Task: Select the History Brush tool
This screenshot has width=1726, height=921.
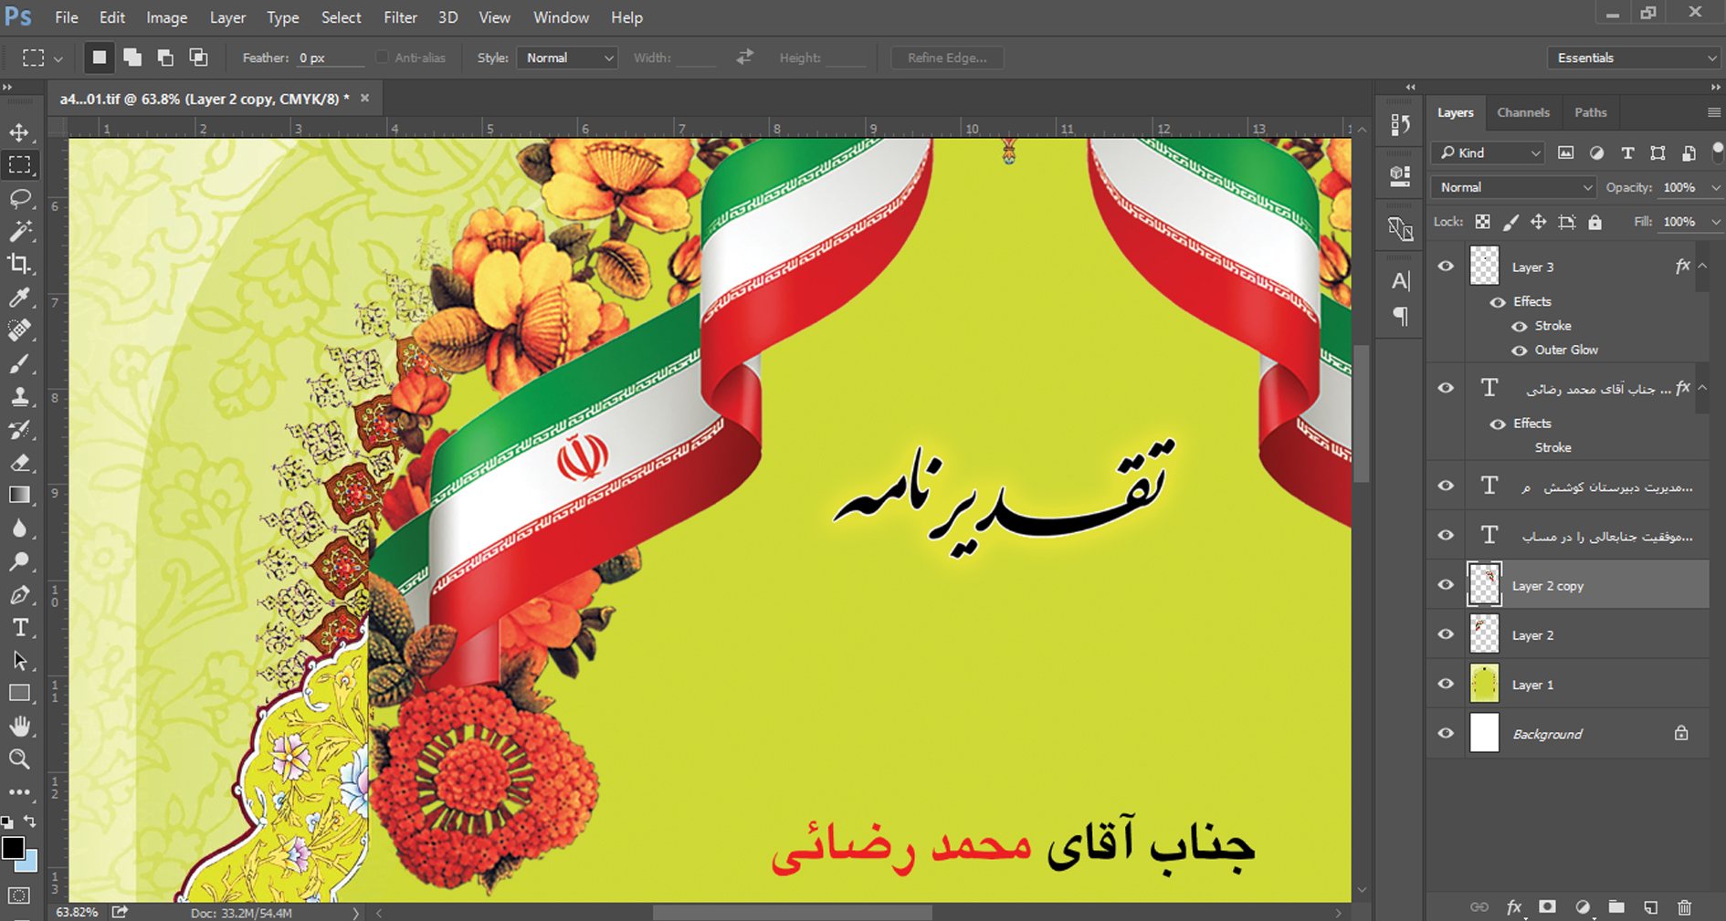Action: (x=19, y=429)
